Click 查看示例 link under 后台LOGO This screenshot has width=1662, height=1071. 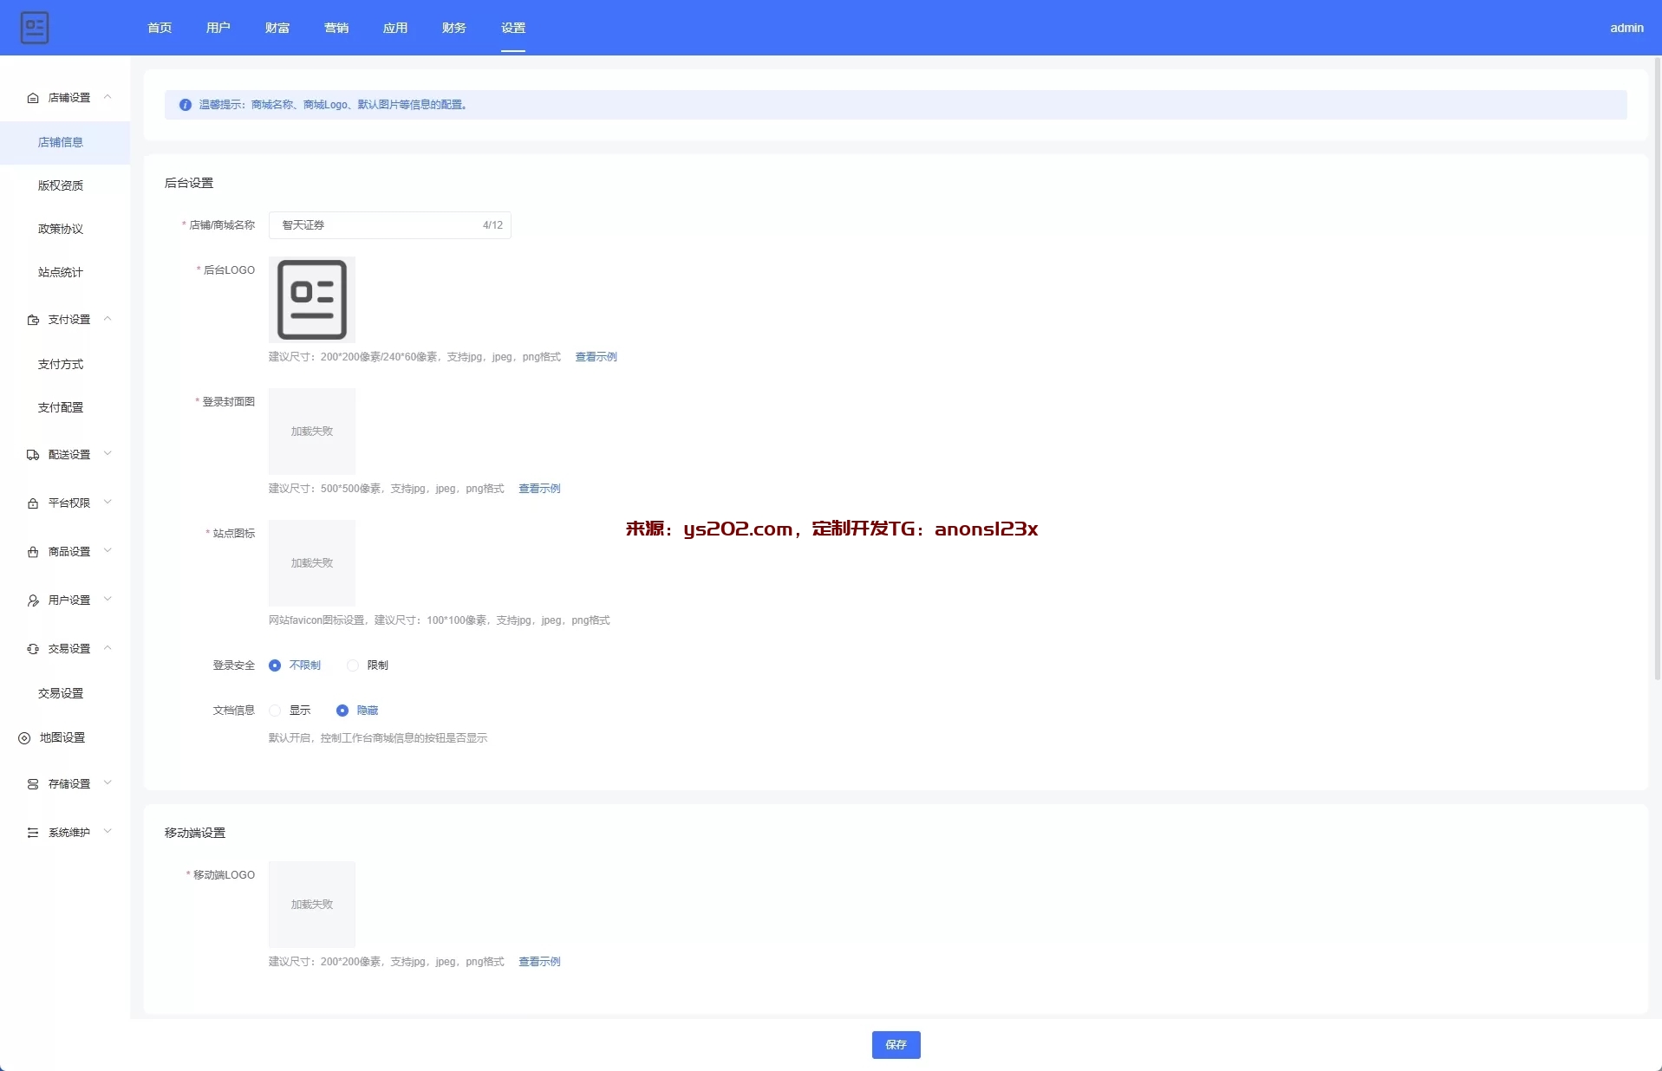(596, 357)
